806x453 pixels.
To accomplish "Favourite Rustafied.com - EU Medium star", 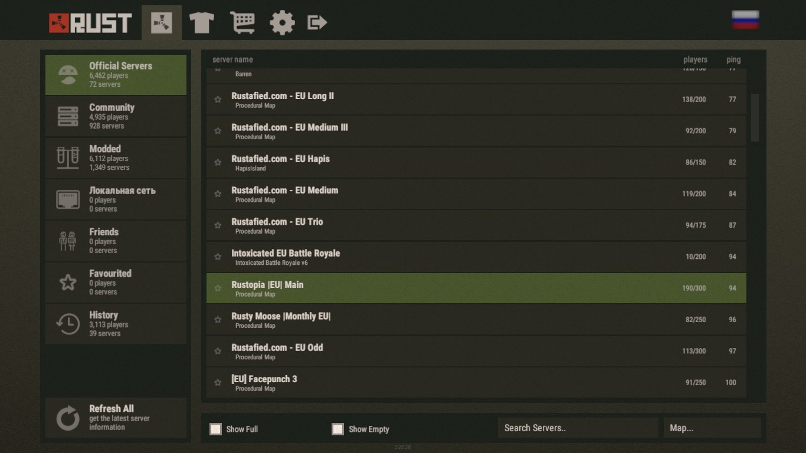I will point(218,194).
